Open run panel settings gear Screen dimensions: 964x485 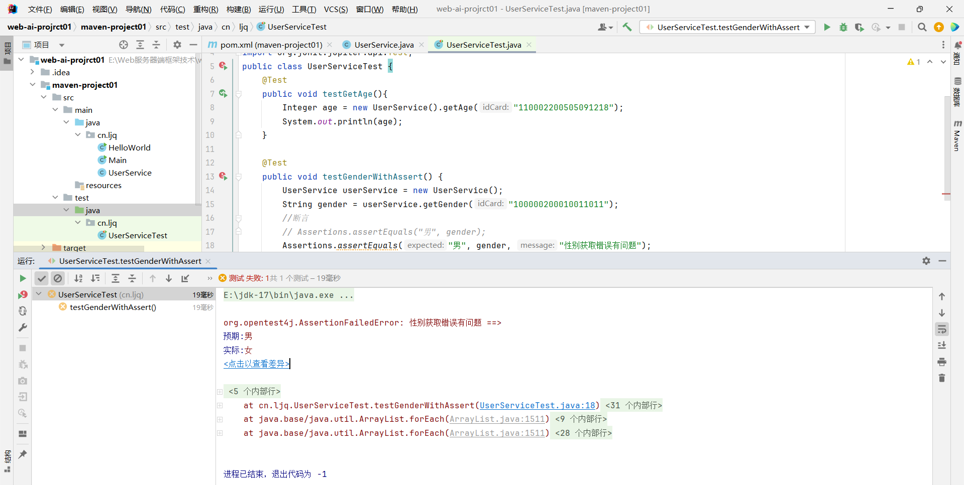(x=926, y=261)
